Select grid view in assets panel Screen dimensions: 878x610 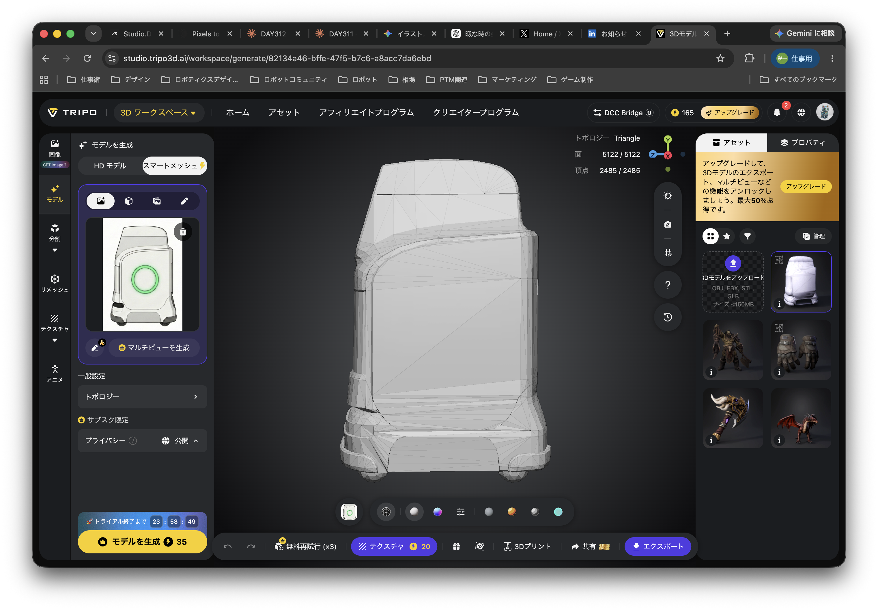click(710, 236)
